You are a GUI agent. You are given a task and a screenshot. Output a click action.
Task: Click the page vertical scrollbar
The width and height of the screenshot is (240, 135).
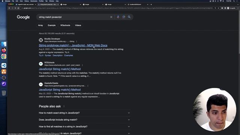click(239, 32)
